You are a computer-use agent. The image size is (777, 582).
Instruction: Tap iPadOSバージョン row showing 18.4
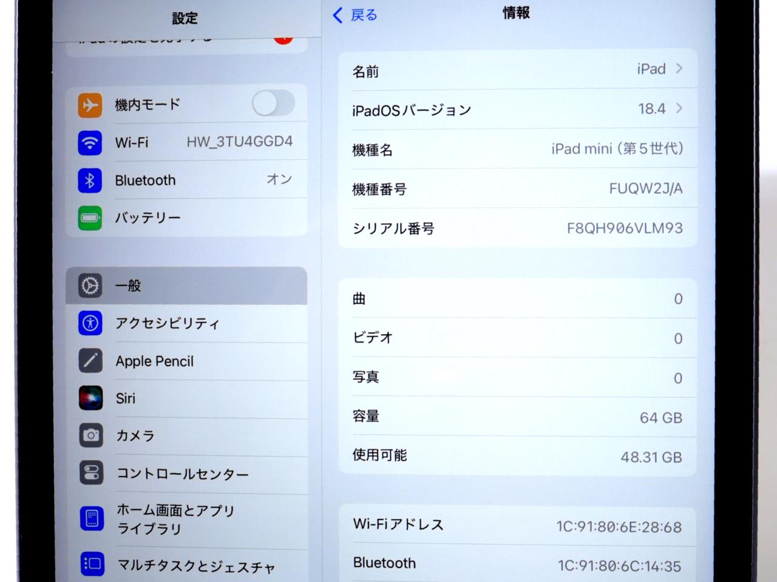click(x=517, y=109)
